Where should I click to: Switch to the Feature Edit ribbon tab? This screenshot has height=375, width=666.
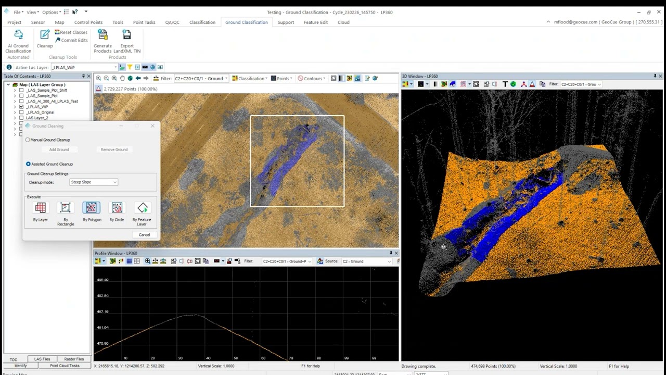click(x=316, y=22)
